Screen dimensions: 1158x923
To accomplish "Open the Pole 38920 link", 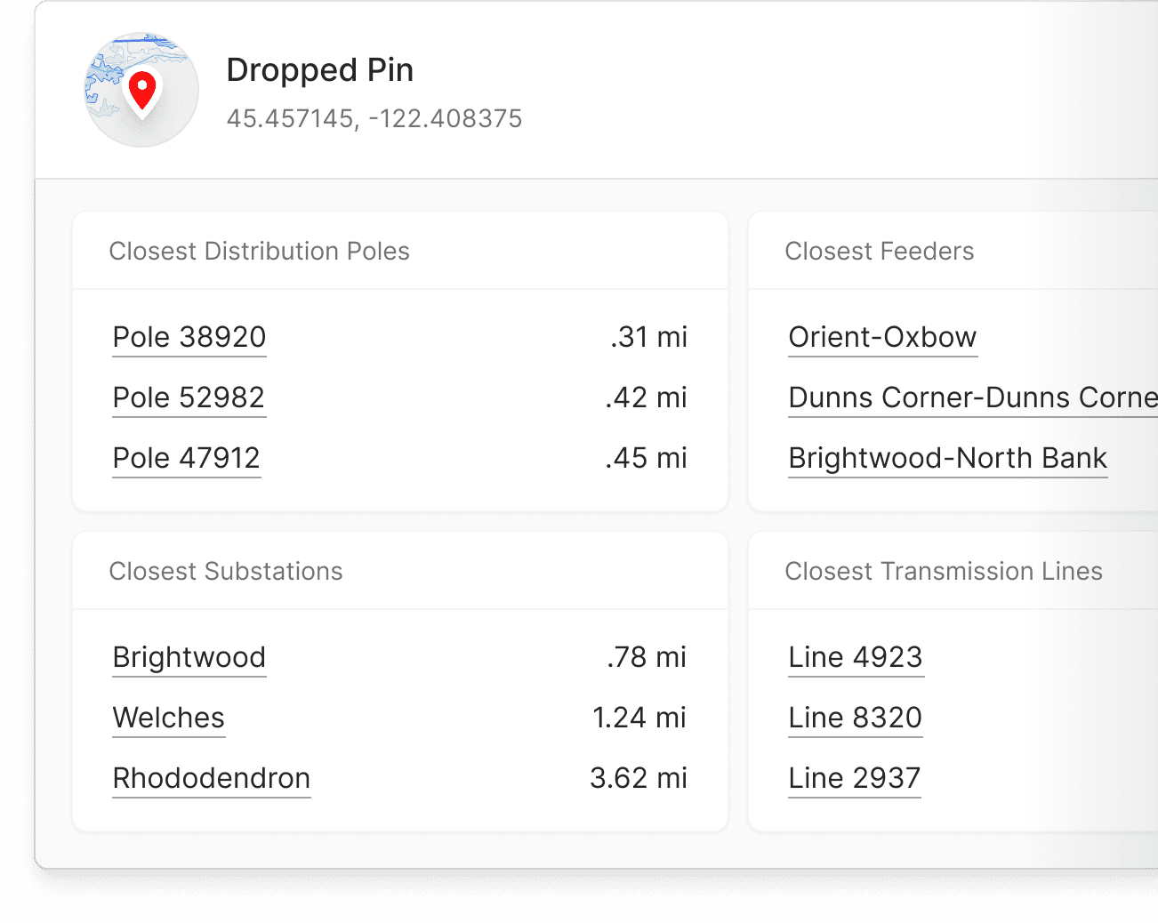I will click(189, 337).
